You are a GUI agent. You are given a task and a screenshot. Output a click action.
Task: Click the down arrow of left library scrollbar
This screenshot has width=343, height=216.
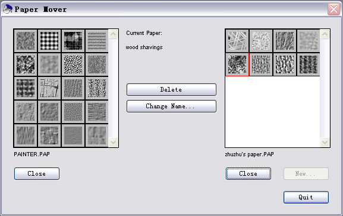point(114,143)
